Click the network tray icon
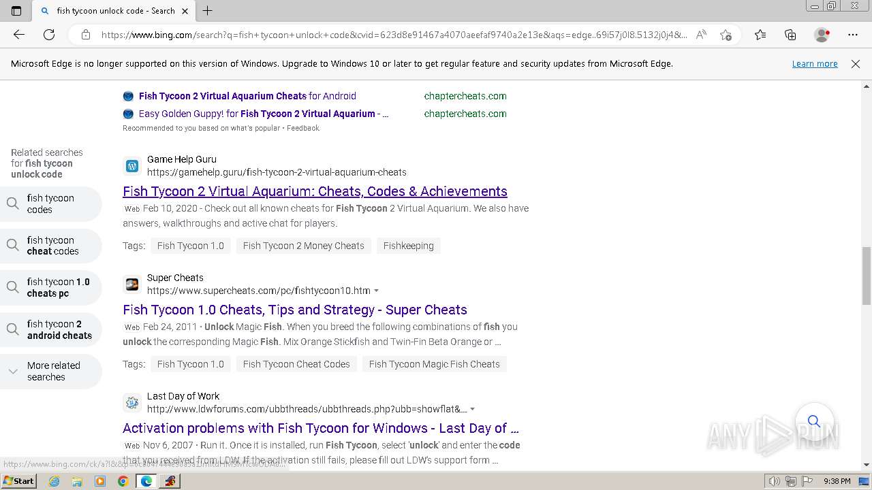Screen dimensions: 872x490 coord(791,481)
